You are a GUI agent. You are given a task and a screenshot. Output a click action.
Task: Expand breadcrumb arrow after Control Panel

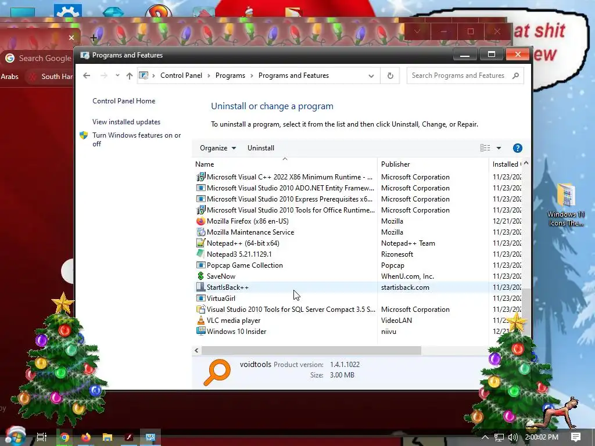pyautogui.click(x=209, y=76)
